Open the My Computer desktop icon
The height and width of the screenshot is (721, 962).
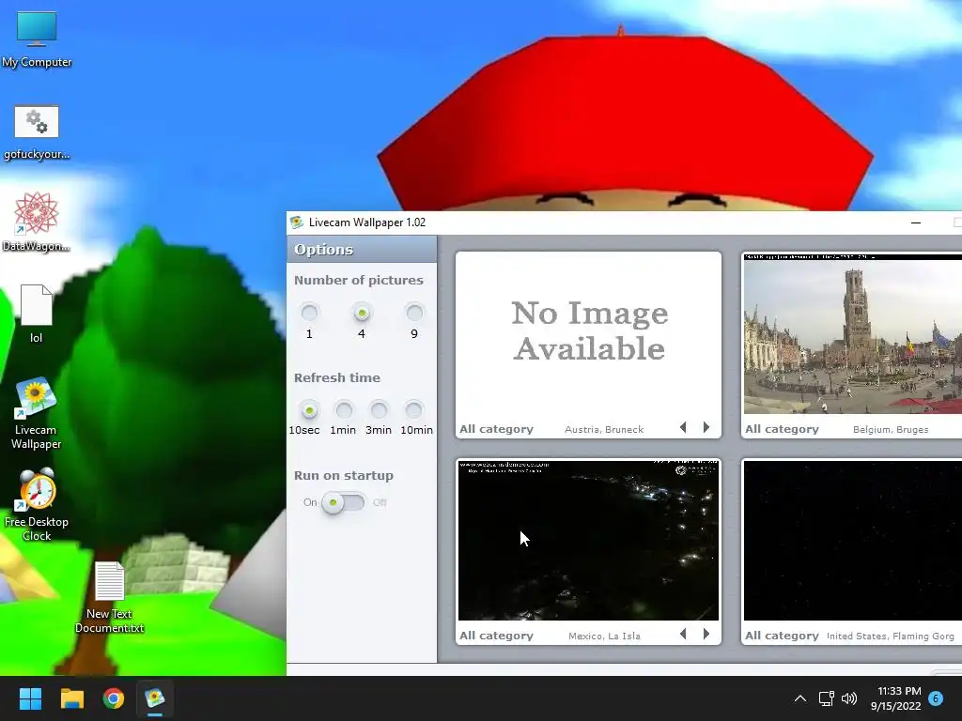(37, 39)
